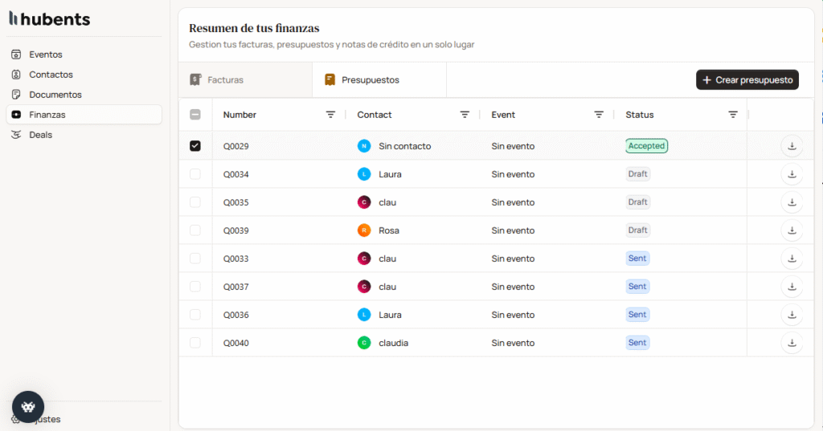Viewport: 823px width, 431px height.
Task: Click the Sent status badge on Q0033
Action: point(637,258)
